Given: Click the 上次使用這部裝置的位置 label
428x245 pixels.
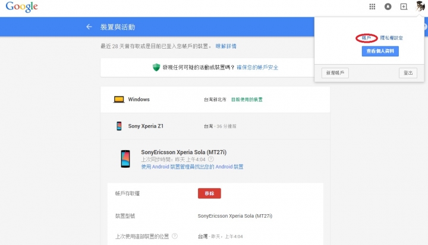Looking at the screenshot, I should pos(142,236).
